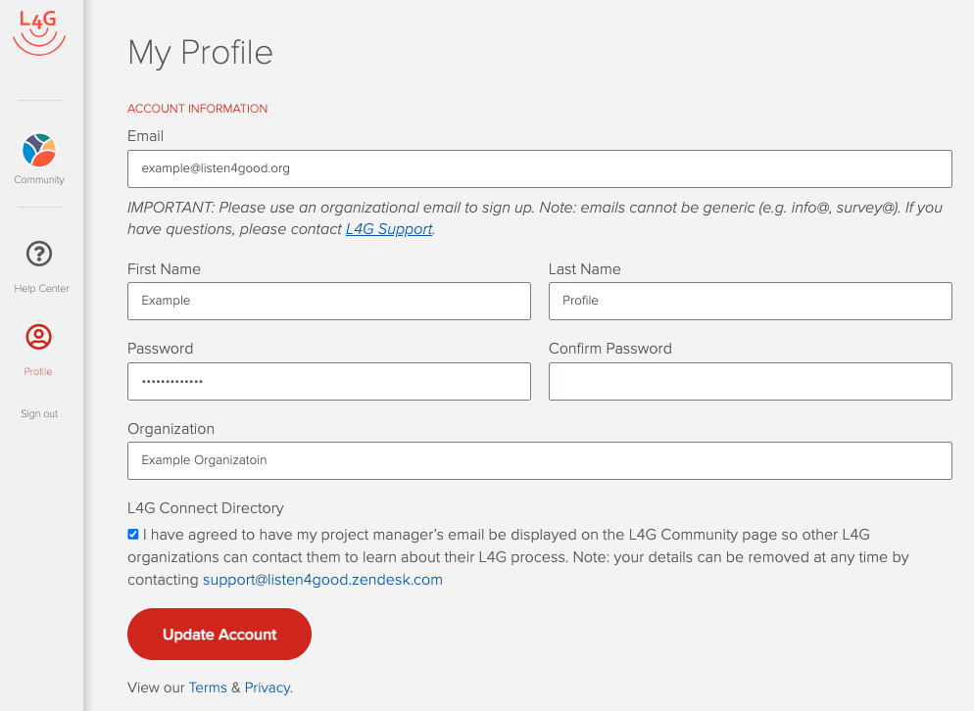
Task: Open the Community page via sidebar icon
Action: click(x=39, y=150)
